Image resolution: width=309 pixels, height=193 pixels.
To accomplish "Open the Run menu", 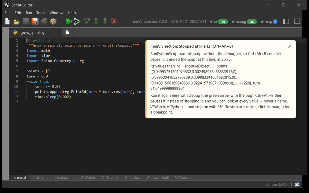I will (29, 13).
